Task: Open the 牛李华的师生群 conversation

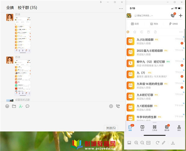Action: click(x=155, y=118)
